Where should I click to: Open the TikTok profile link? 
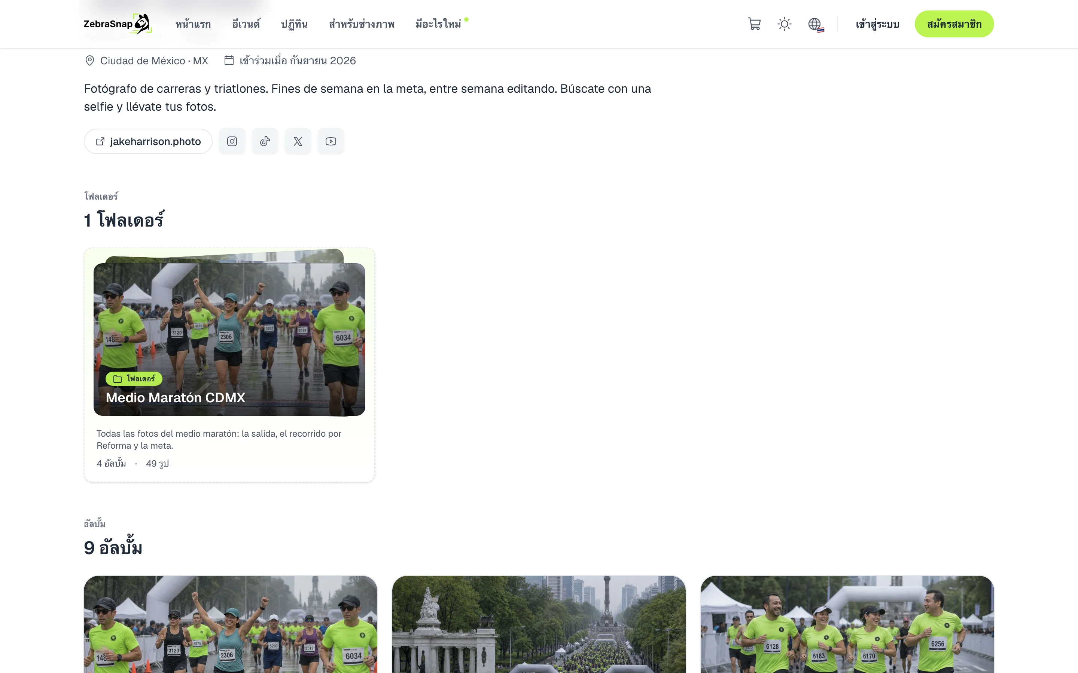click(x=265, y=142)
